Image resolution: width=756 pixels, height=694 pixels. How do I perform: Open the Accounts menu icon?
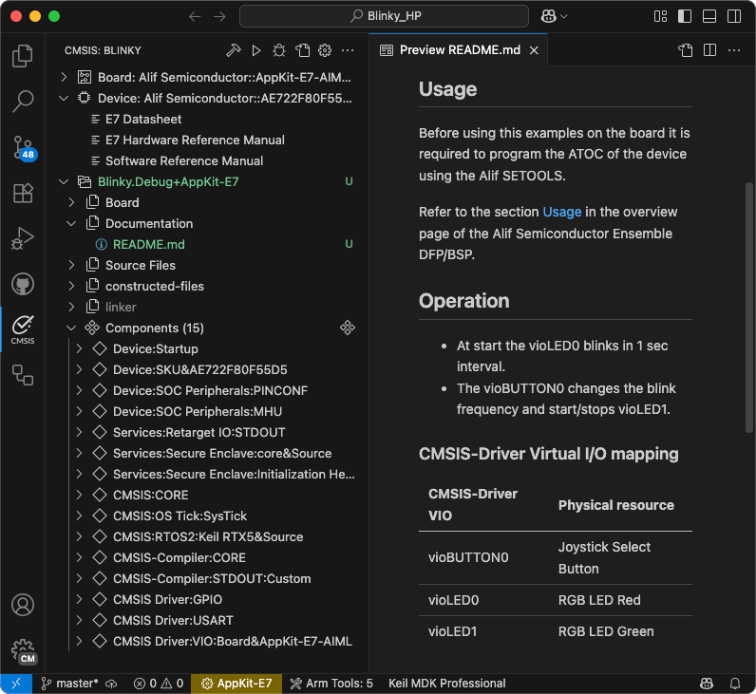tap(23, 605)
